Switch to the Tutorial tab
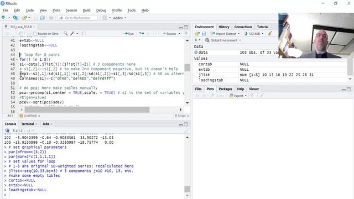 point(263,27)
